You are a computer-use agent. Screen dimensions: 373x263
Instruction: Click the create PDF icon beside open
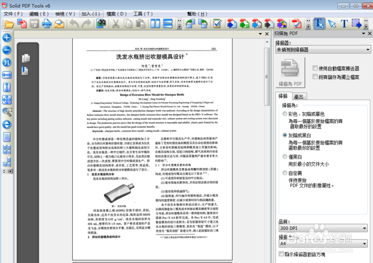pos(22,24)
